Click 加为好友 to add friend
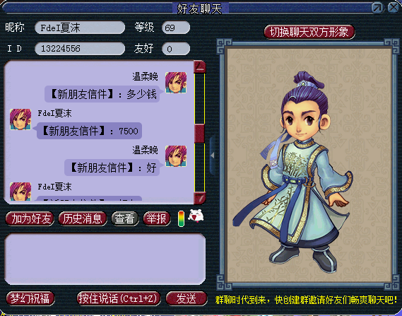 pyautogui.click(x=30, y=218)
